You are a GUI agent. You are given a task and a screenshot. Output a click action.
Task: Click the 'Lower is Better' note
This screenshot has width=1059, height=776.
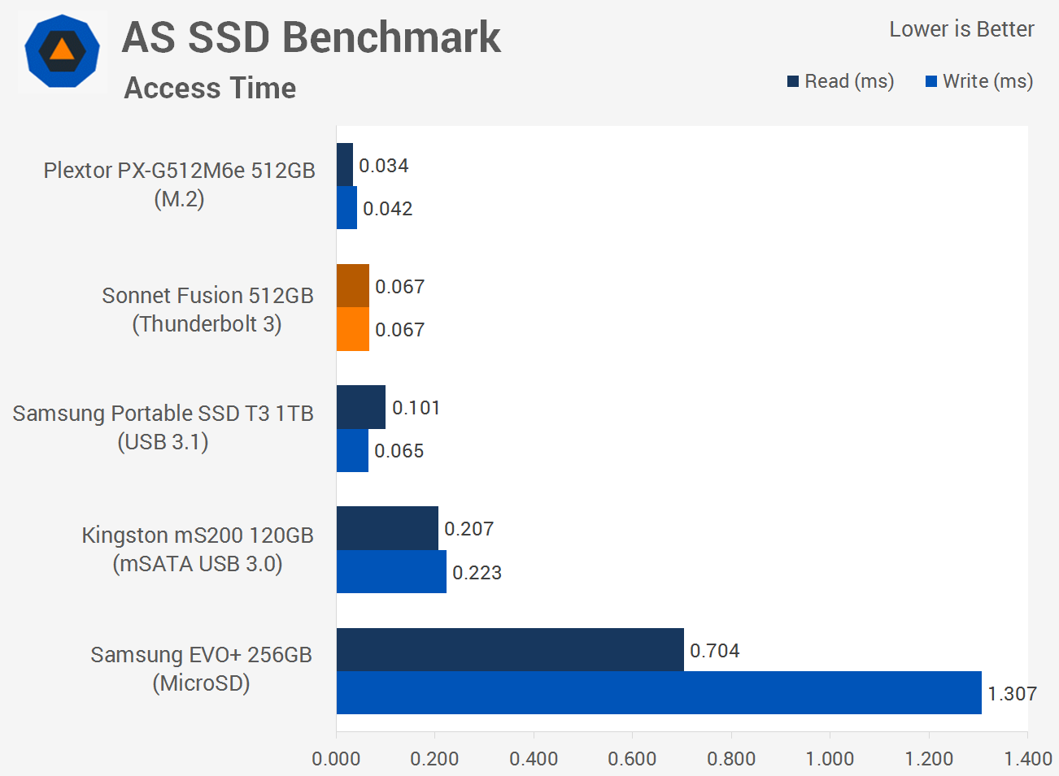(961, 29)
